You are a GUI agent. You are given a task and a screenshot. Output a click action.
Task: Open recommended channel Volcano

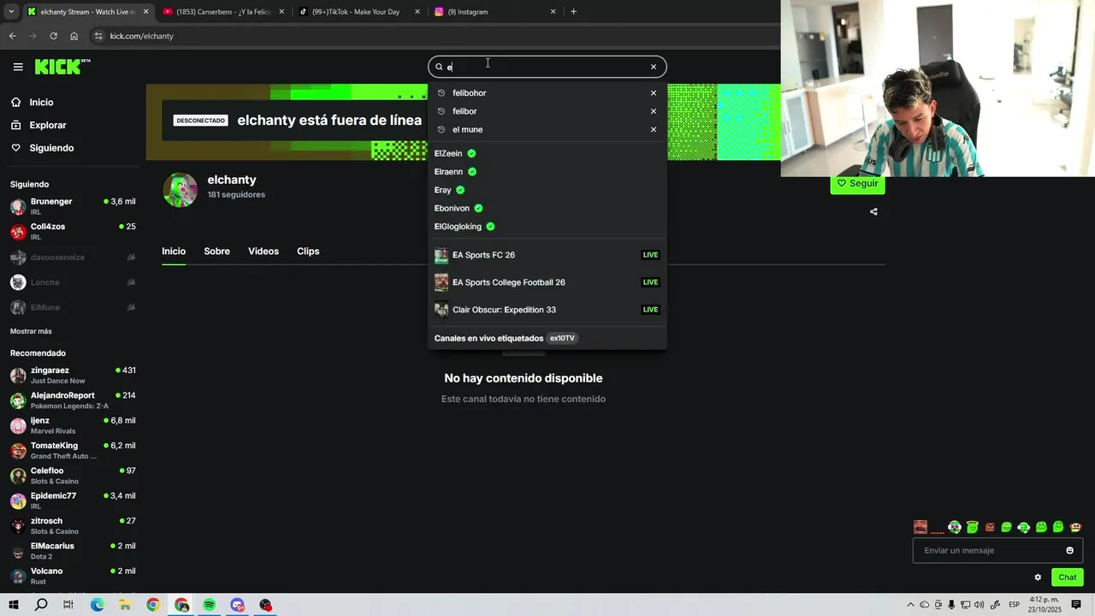point(73,576)
